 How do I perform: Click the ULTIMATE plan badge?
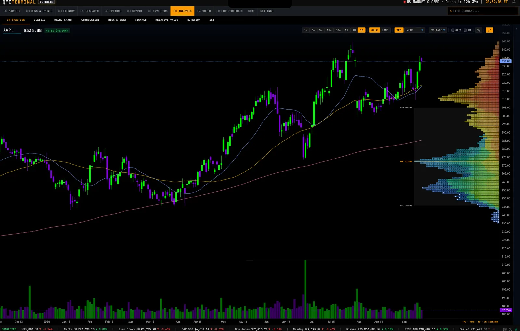point(46,2)
